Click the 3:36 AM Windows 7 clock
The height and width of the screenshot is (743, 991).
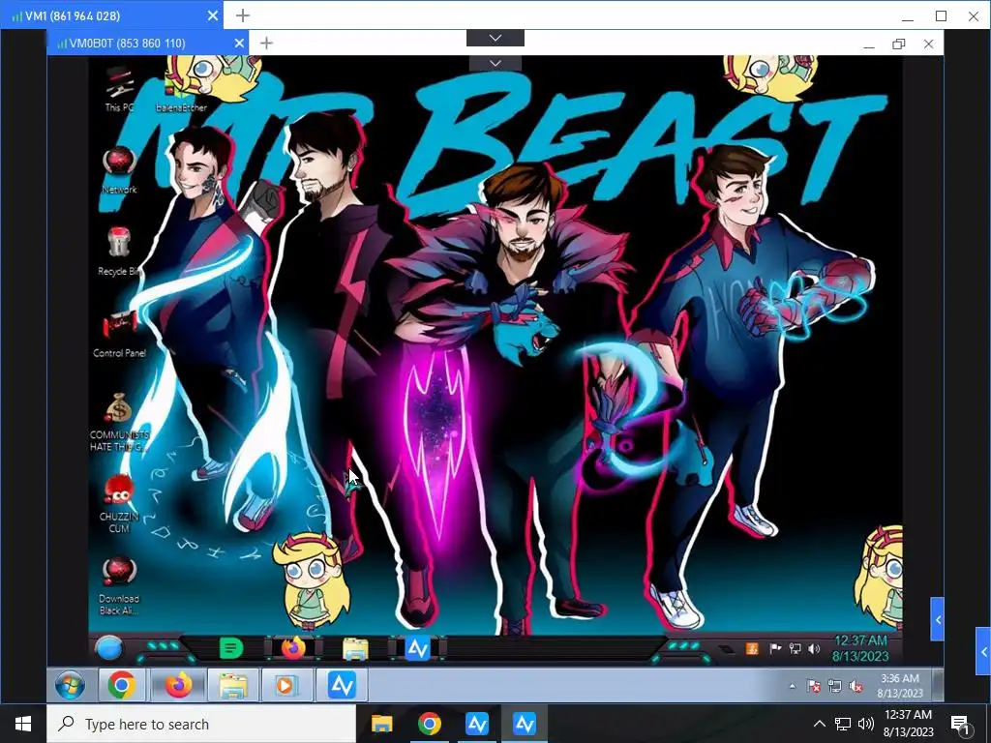point(900,686)
